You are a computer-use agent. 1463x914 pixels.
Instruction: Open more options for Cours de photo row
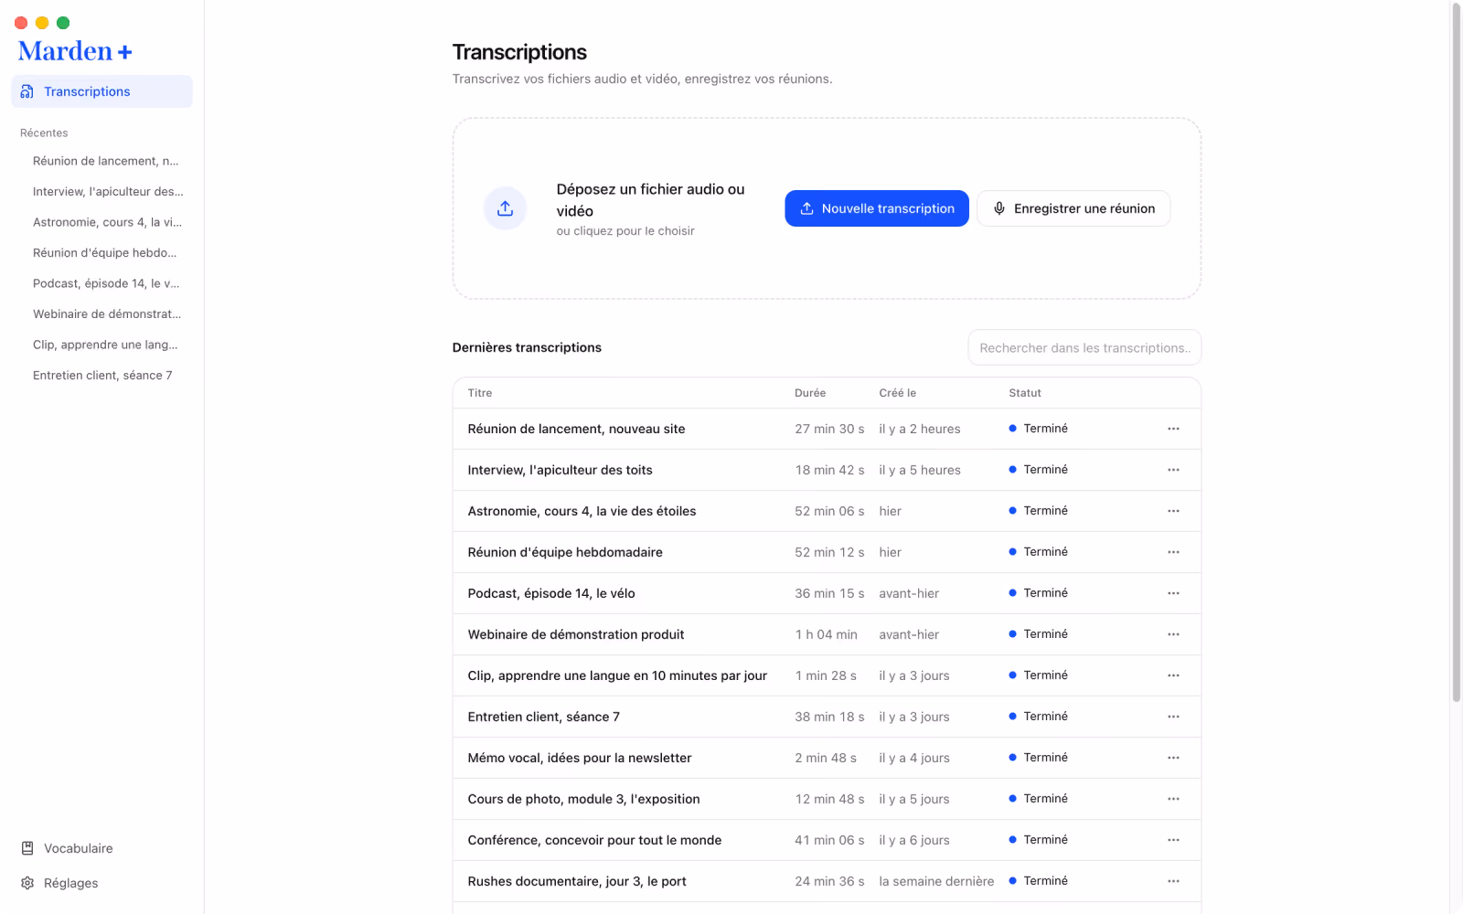pyautogui.click(x=1173, y=799)
